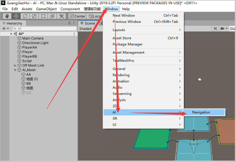Viewport: 236px width, 162px height.
Task: Expand the Rendering submenu
Action: click(x=143, y=75)
